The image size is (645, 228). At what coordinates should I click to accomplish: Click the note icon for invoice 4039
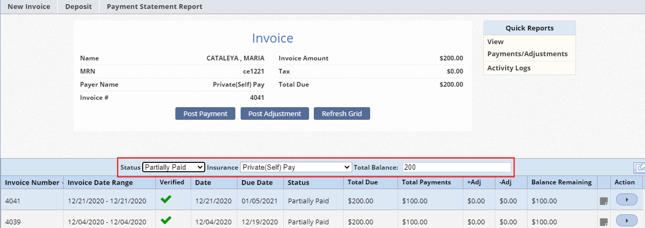coord(604,222)
